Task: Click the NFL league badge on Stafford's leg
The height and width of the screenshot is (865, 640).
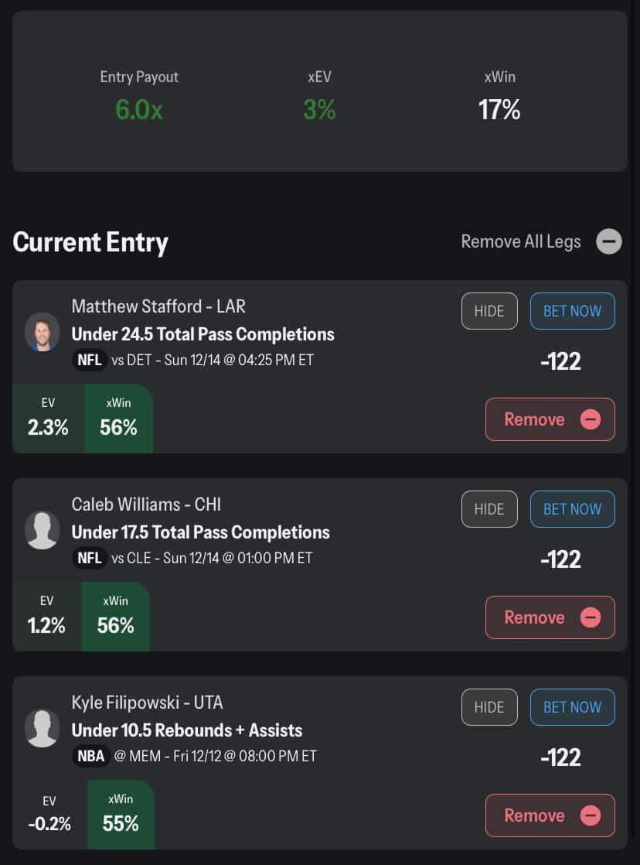Action: [x=90, y=360]
